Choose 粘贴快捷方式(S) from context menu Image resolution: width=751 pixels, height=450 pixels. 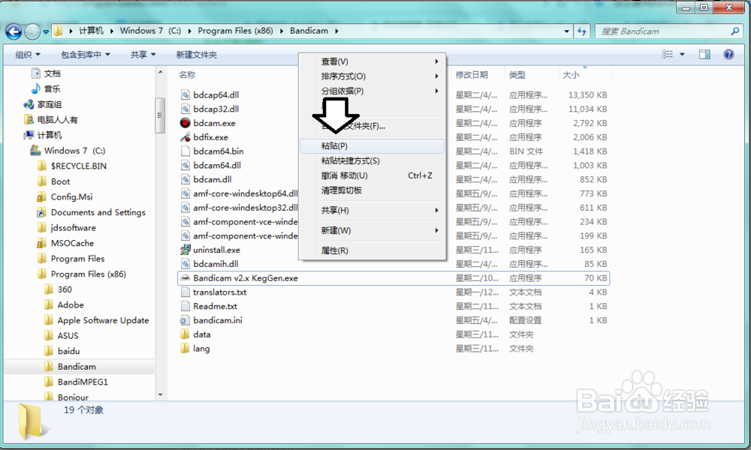coord(372,160)
